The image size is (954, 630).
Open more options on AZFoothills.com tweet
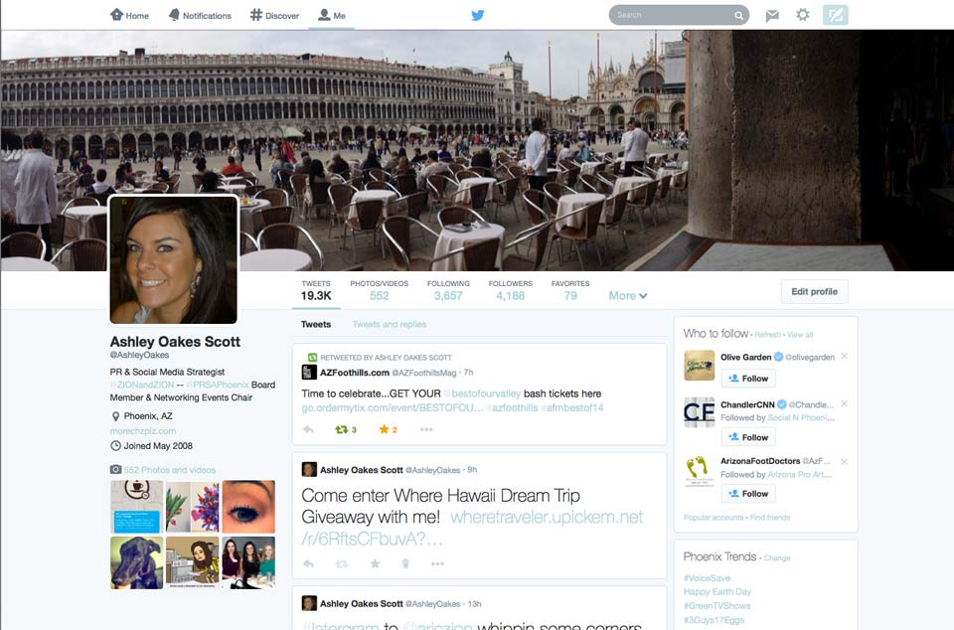point(426,429)
